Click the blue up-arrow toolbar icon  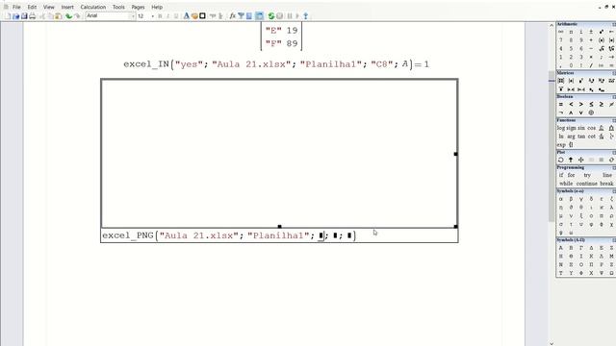(x=306, y=16)
